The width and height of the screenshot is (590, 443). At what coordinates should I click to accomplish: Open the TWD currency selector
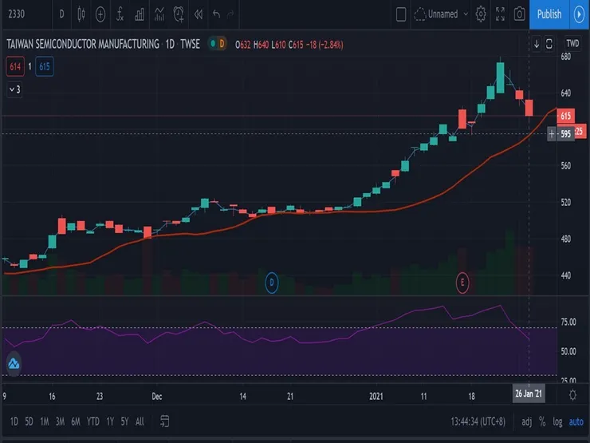pos(572,43)
